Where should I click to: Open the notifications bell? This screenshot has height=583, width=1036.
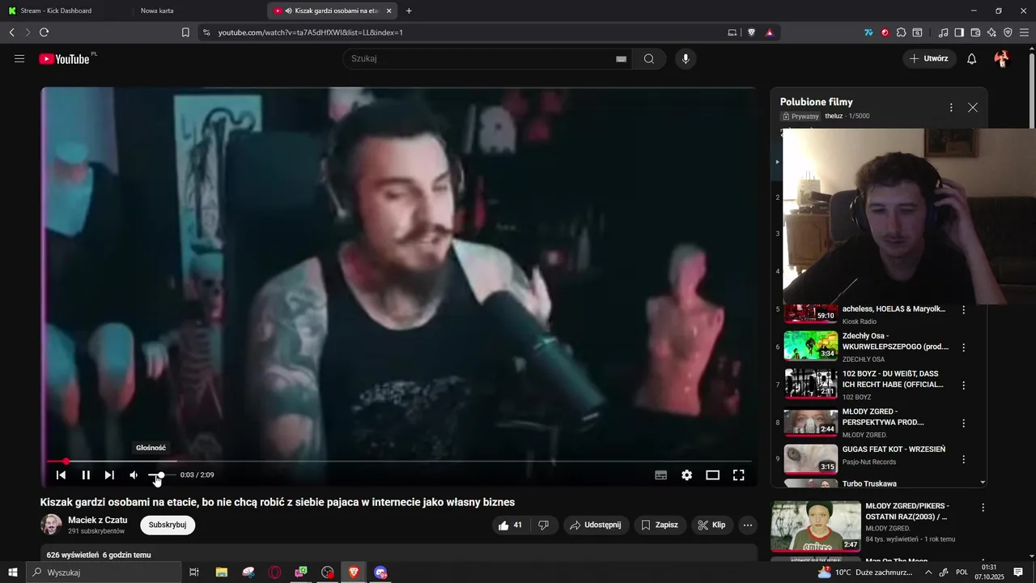[x=972, y=58]
